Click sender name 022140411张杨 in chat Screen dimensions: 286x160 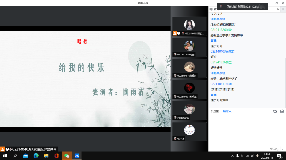(x=221, y=84)
